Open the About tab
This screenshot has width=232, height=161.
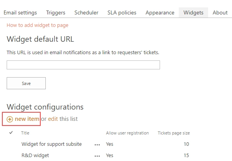[x=220, y=12]
